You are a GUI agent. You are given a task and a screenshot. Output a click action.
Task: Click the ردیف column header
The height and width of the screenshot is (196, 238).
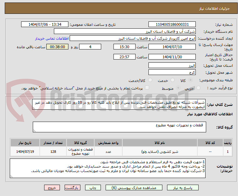[228, 143]
